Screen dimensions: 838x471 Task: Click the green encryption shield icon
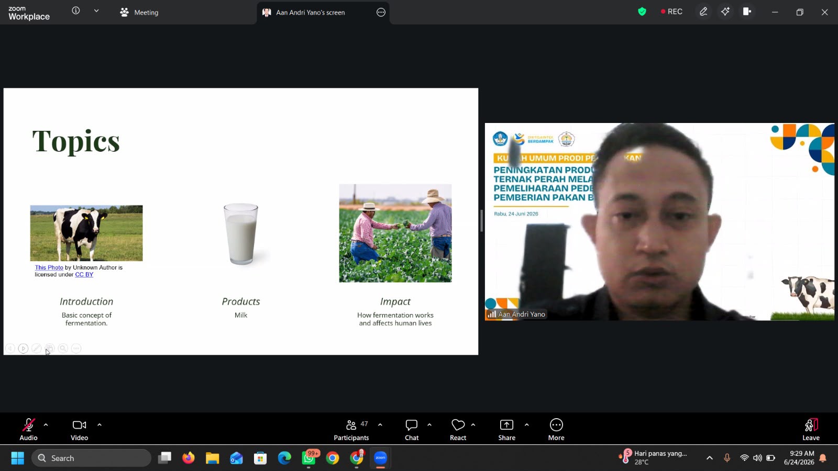pyautogui.click(x=642, y=12)
